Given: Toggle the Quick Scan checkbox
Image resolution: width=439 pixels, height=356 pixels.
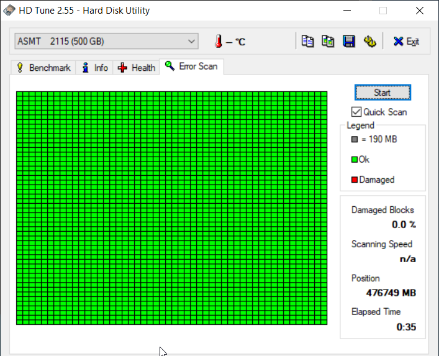Looking at the screenshot, I should click(356, 112).
